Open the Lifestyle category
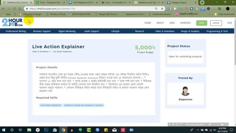The height and width of the screenshot is (133, 236). click(115, 31)
